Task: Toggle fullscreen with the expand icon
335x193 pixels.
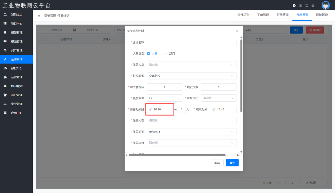Action: [x=307, y=5]
